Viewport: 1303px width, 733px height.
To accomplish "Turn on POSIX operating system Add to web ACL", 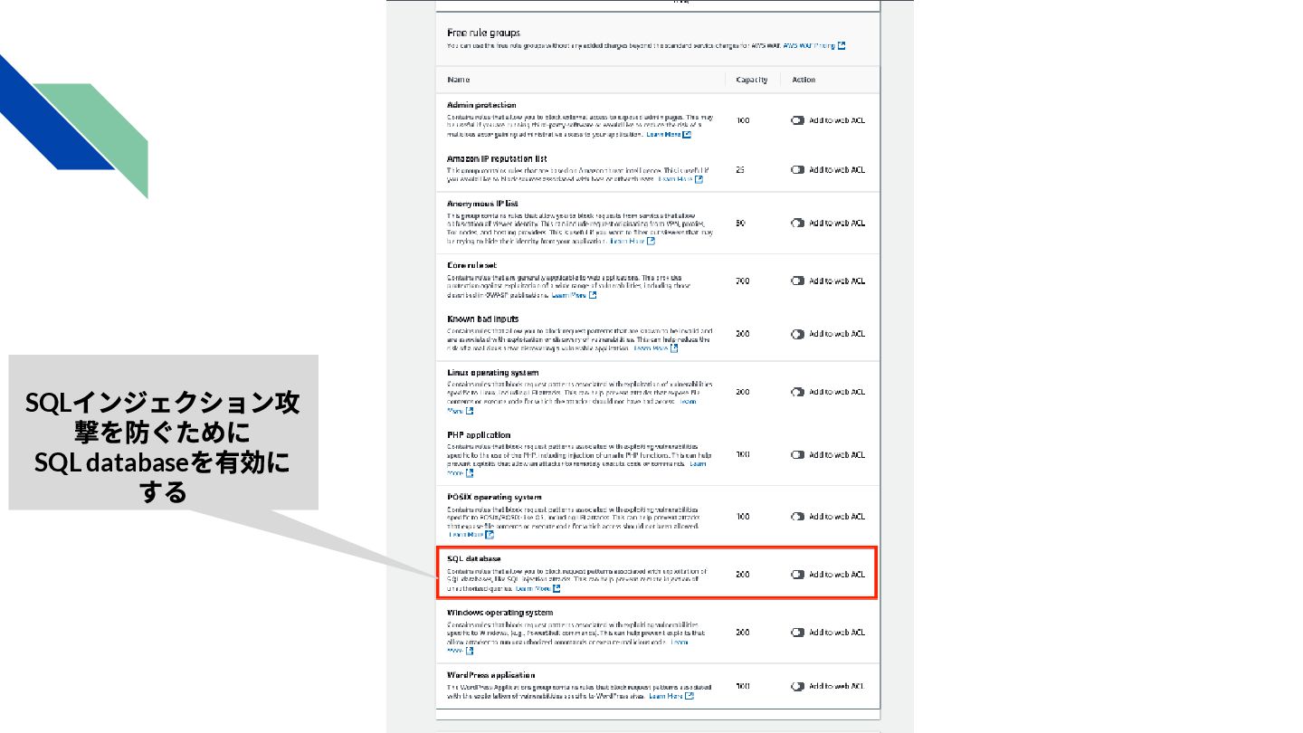I will [797, 517].
